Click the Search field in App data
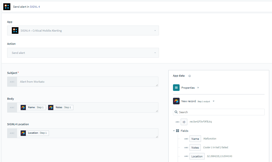This screenshot has width=272, height=162. tap(219, 112)
